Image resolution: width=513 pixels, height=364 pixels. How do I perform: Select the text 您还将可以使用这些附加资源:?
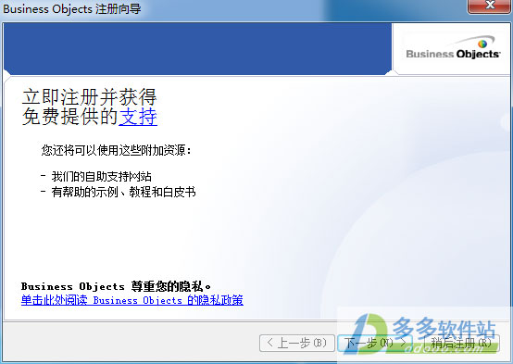116,150
